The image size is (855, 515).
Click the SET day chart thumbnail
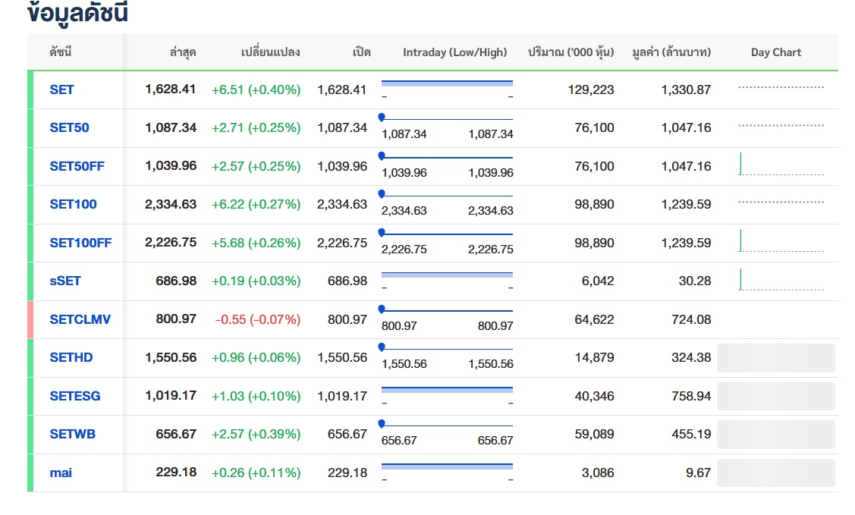pyautogui.click(x=781, y=87)
